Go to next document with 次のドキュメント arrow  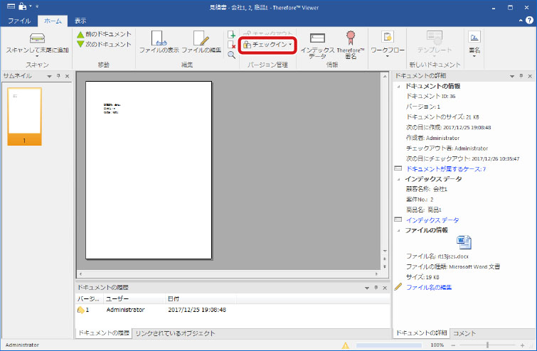[104, 44]
